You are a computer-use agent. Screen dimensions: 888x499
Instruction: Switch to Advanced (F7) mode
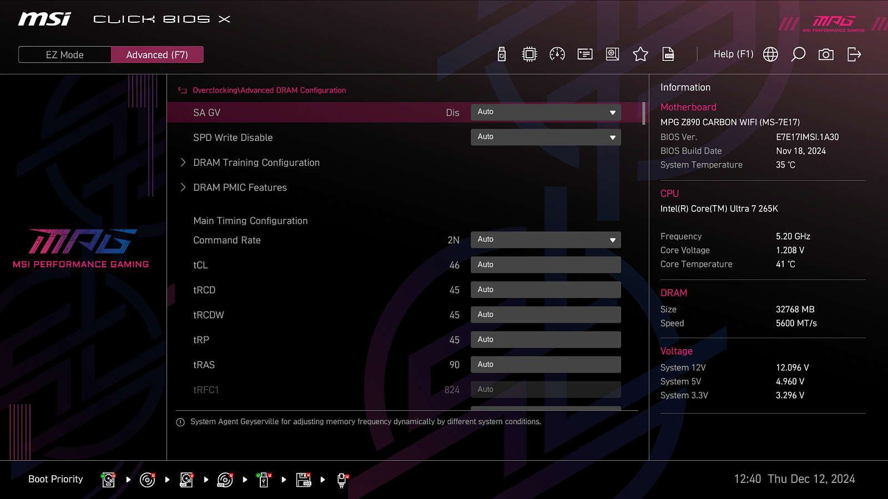tap(157, 55)
